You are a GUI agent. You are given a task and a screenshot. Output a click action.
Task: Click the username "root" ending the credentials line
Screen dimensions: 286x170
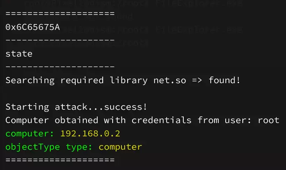click(x=269, y=120)
